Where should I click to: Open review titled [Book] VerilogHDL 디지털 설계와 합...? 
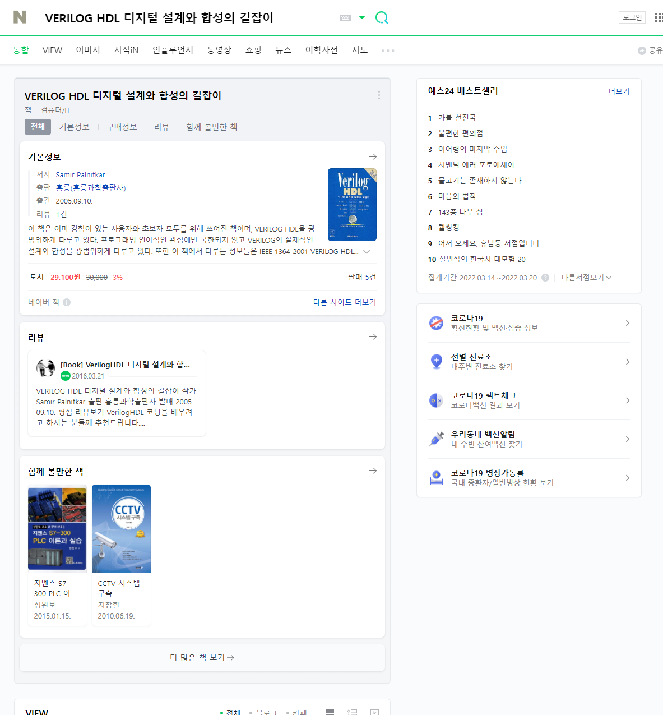tap(125, 365)
